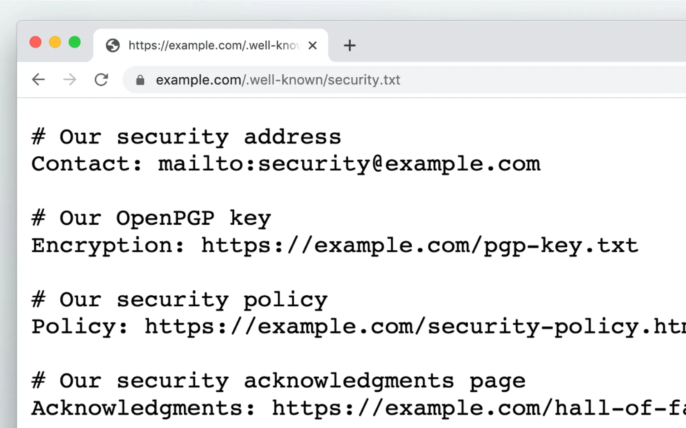Click the green traffic light dot
Viewport: 686px width, 428px height.
click(x=75, y=42)
